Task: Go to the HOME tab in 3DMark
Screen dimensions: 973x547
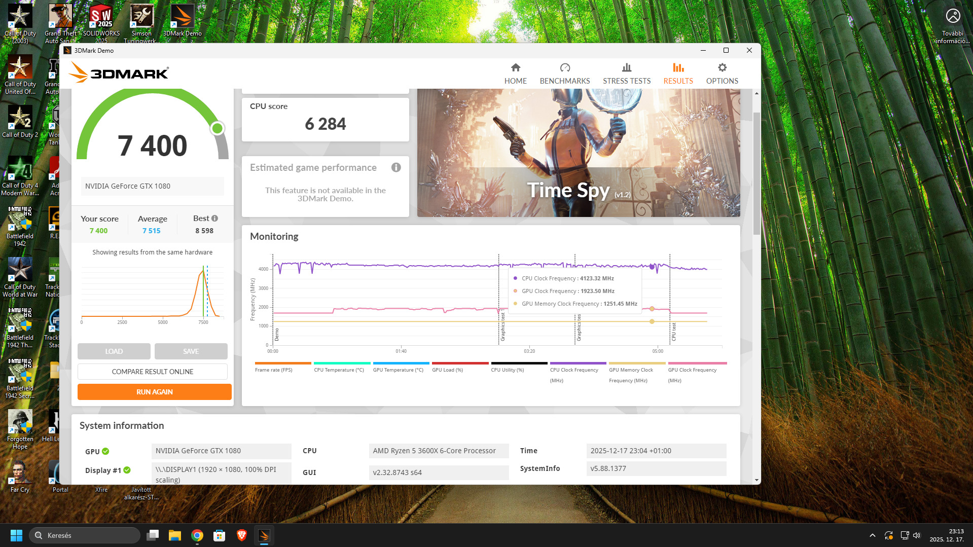Action: pos(515,74)
